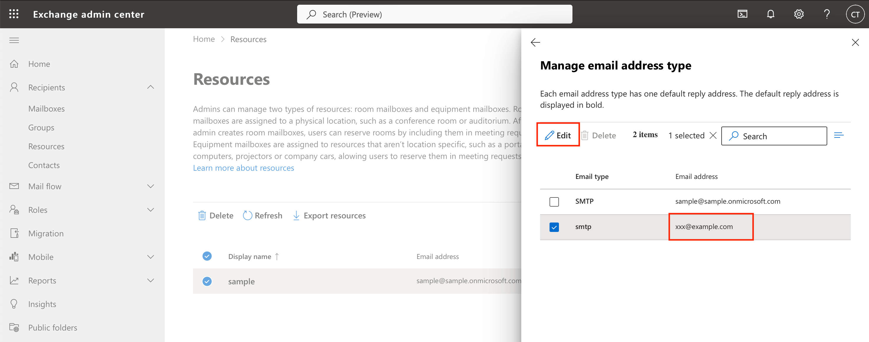
Task: Click the CT account avatar
Action: [x=855, y=14]
